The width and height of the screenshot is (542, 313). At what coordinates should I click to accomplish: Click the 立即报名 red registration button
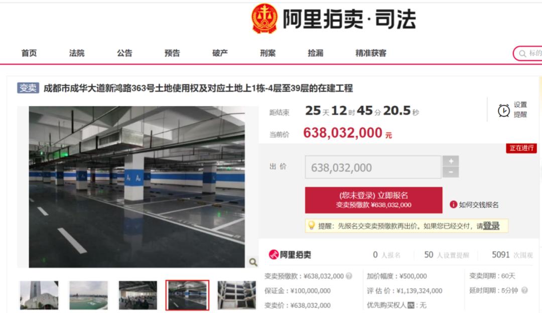[x=373, y=200]
